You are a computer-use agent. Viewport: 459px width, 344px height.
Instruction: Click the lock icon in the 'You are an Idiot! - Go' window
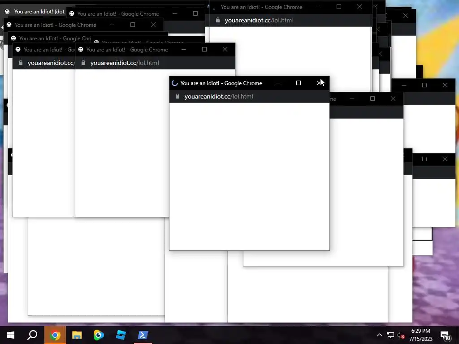[x=21, y=63]
